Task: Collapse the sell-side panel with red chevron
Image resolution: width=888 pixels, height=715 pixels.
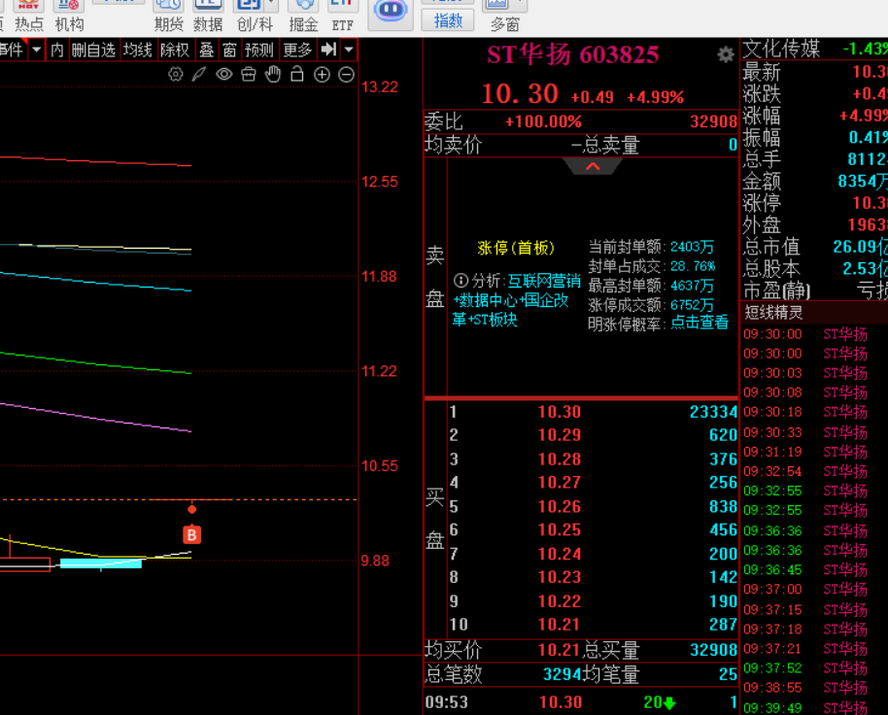Action: 593,166
